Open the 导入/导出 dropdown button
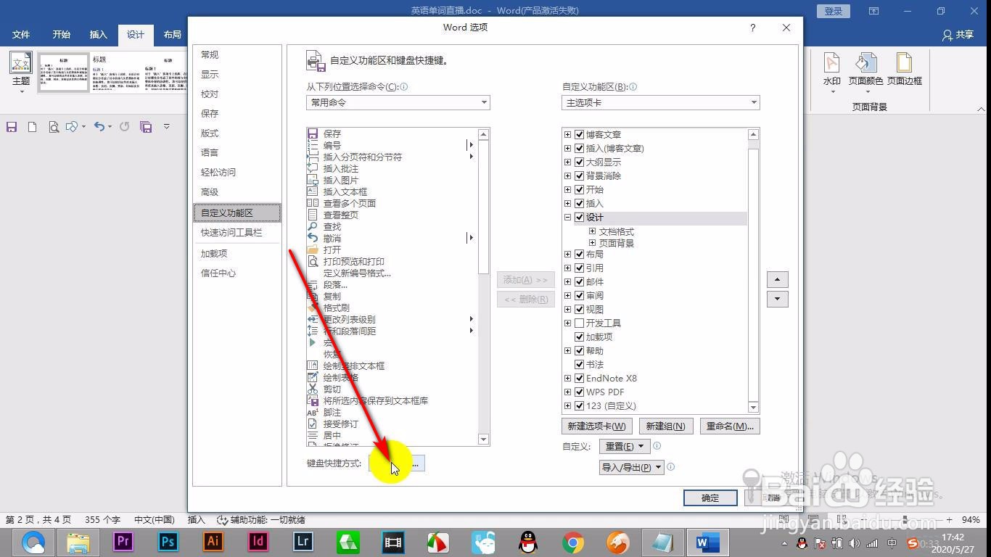 pyautogui.click(x=632, y=467)
